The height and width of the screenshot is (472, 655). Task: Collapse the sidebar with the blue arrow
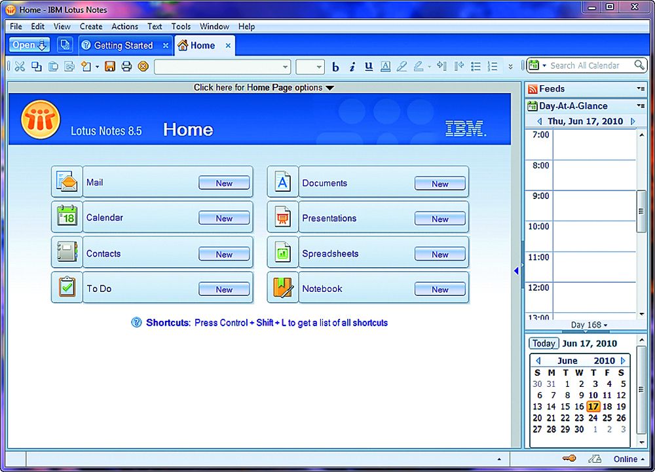[x=516, y=271]
